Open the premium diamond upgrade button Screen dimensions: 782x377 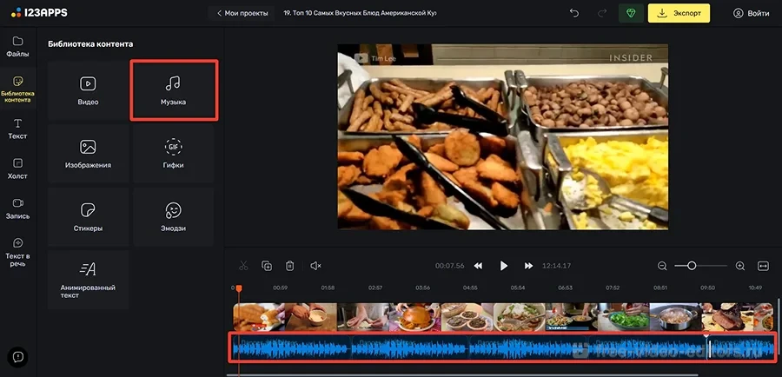[631, 14]
